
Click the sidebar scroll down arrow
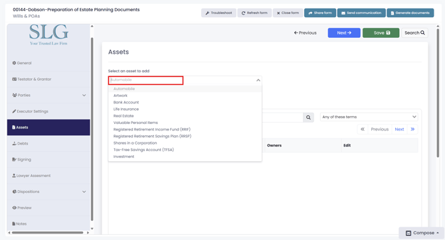(x=92, y=229)
